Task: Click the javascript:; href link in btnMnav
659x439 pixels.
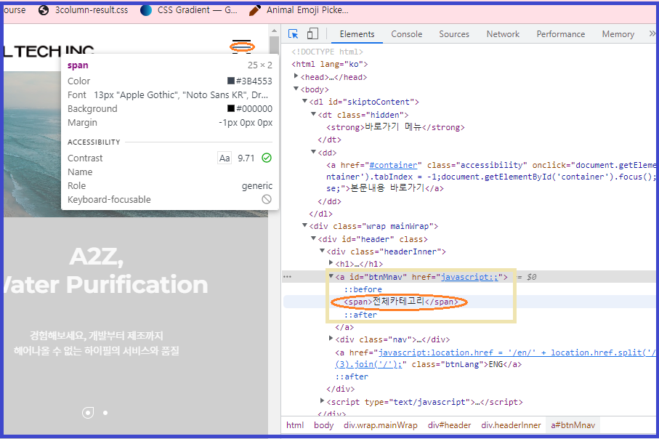Action: click(x=469, y=277)
